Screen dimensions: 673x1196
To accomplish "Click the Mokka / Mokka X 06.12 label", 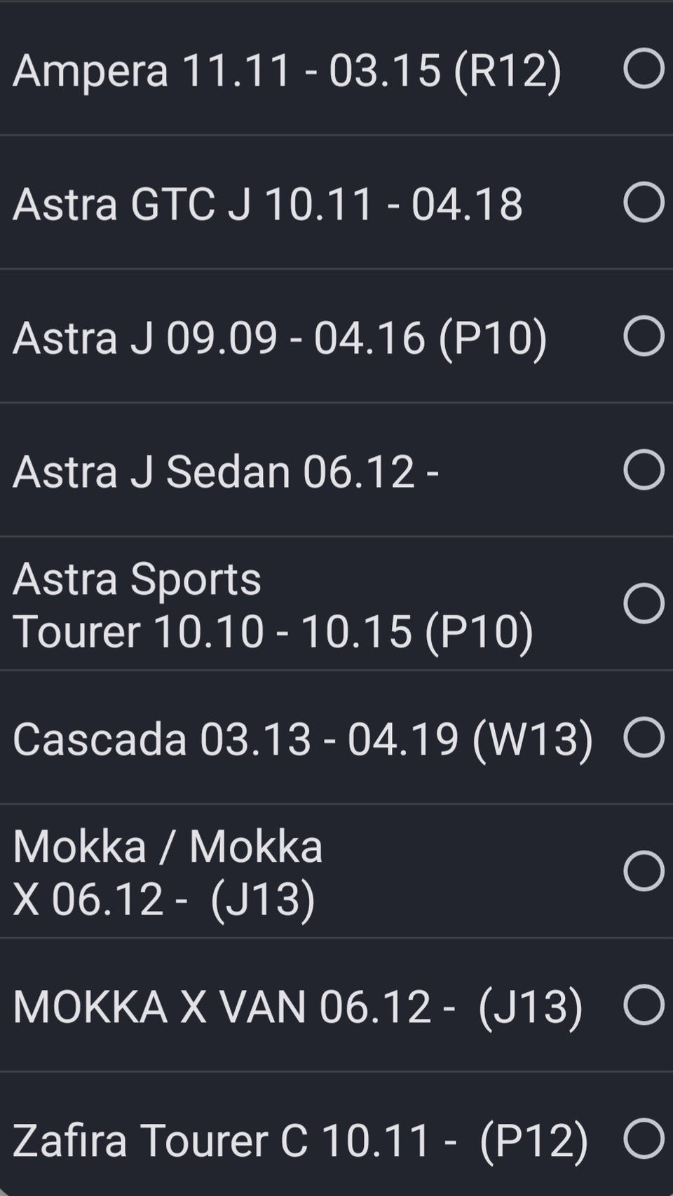I will [x=167, y=872].
